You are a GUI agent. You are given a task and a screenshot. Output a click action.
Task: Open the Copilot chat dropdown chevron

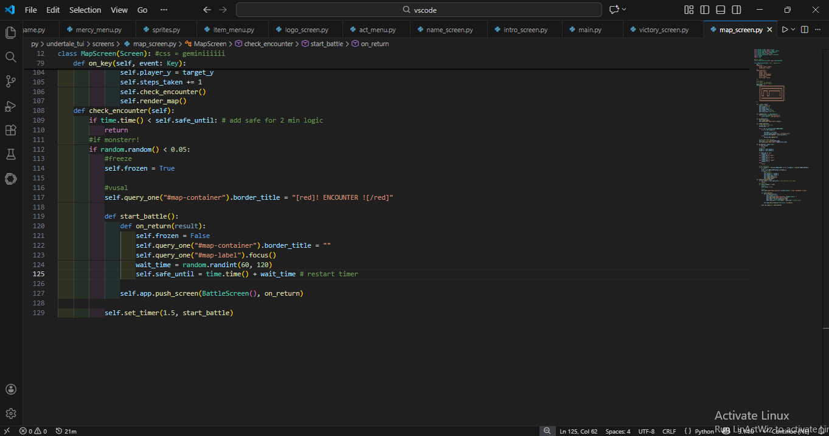[624, 10]
